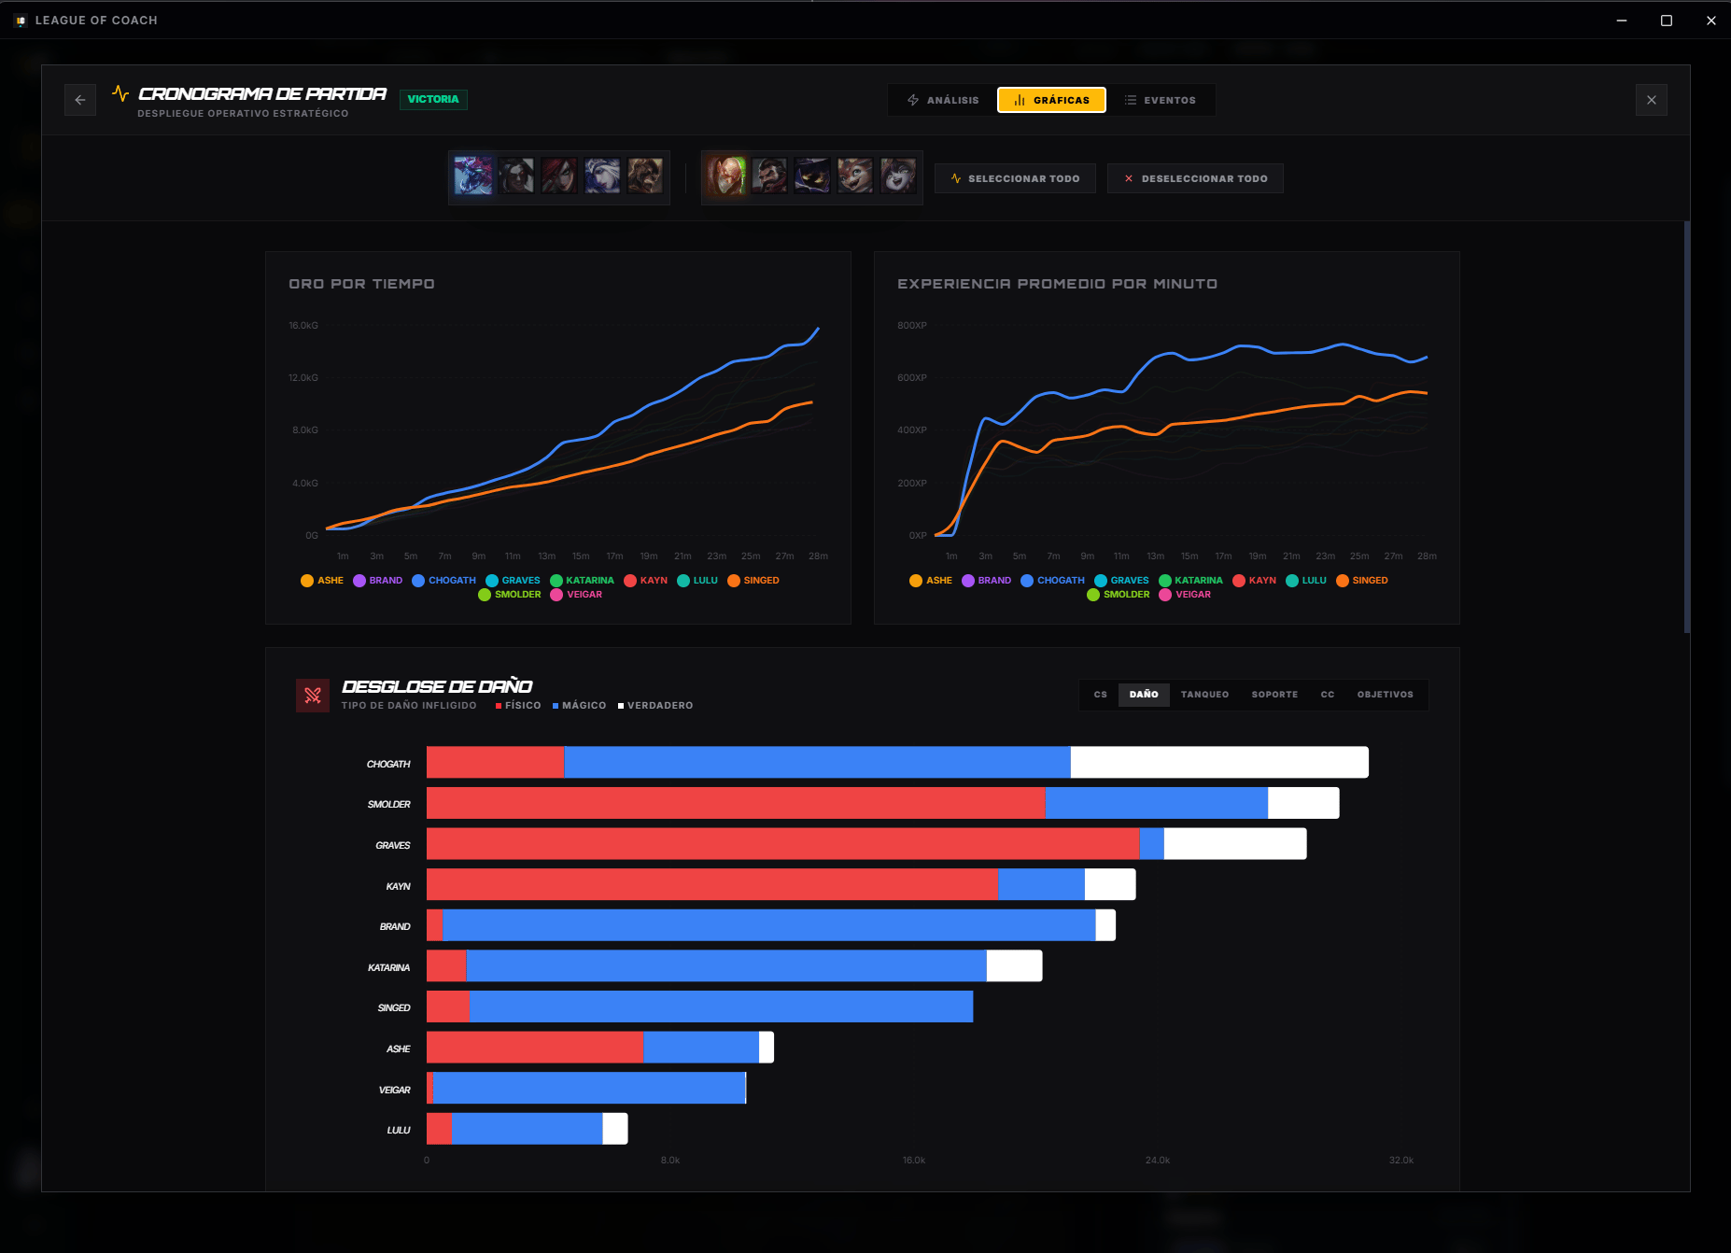Click Seleccionar Todo button

coord(1015,178)
